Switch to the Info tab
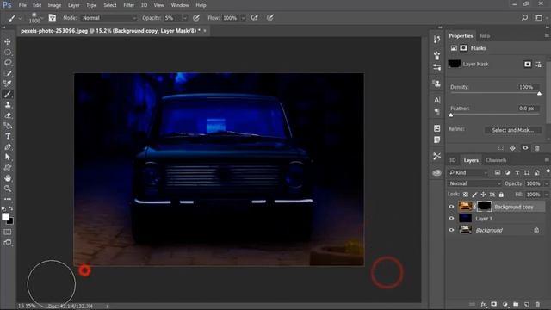551x310 pixels. (x=485, y=36)
